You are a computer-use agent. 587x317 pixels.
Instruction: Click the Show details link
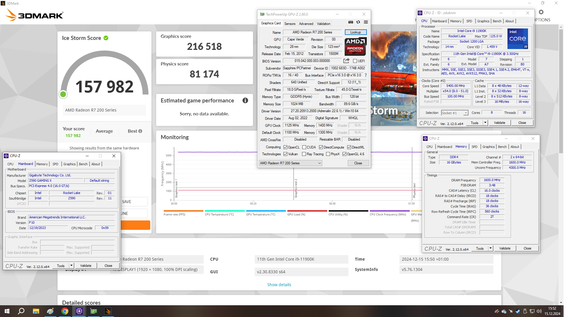coord(279,285)
